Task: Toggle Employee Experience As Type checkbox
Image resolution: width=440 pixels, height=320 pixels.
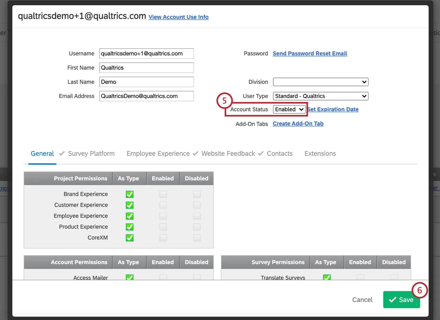Action: click(x=130, y=216)
